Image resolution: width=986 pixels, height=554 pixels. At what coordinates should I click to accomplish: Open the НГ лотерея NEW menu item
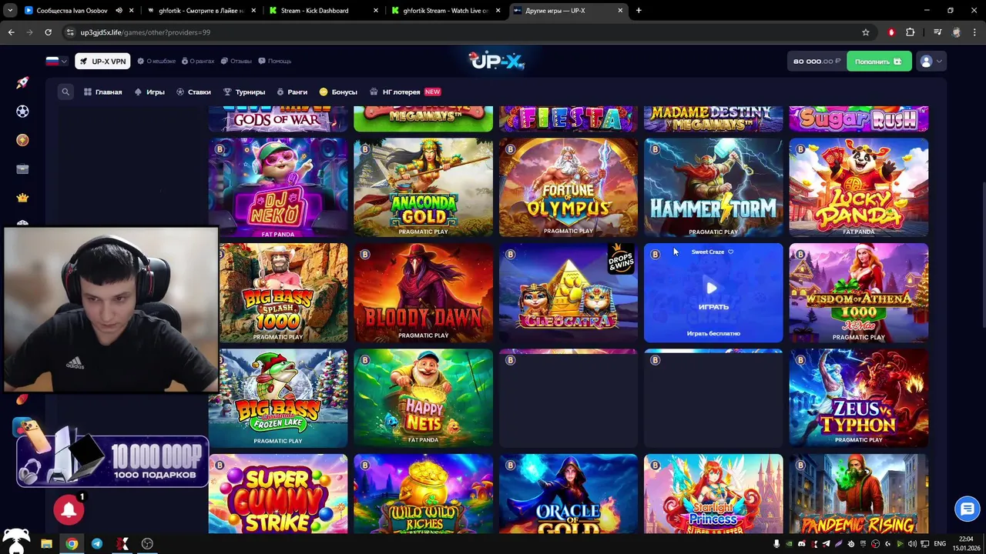click(406, 92)
